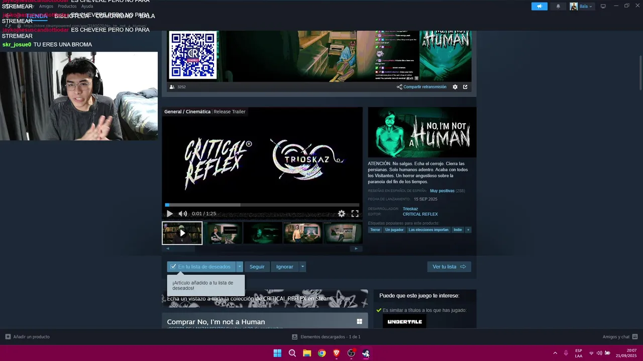
Task: Open Google Chrome from taskbar
Action: tap(321, 353)
